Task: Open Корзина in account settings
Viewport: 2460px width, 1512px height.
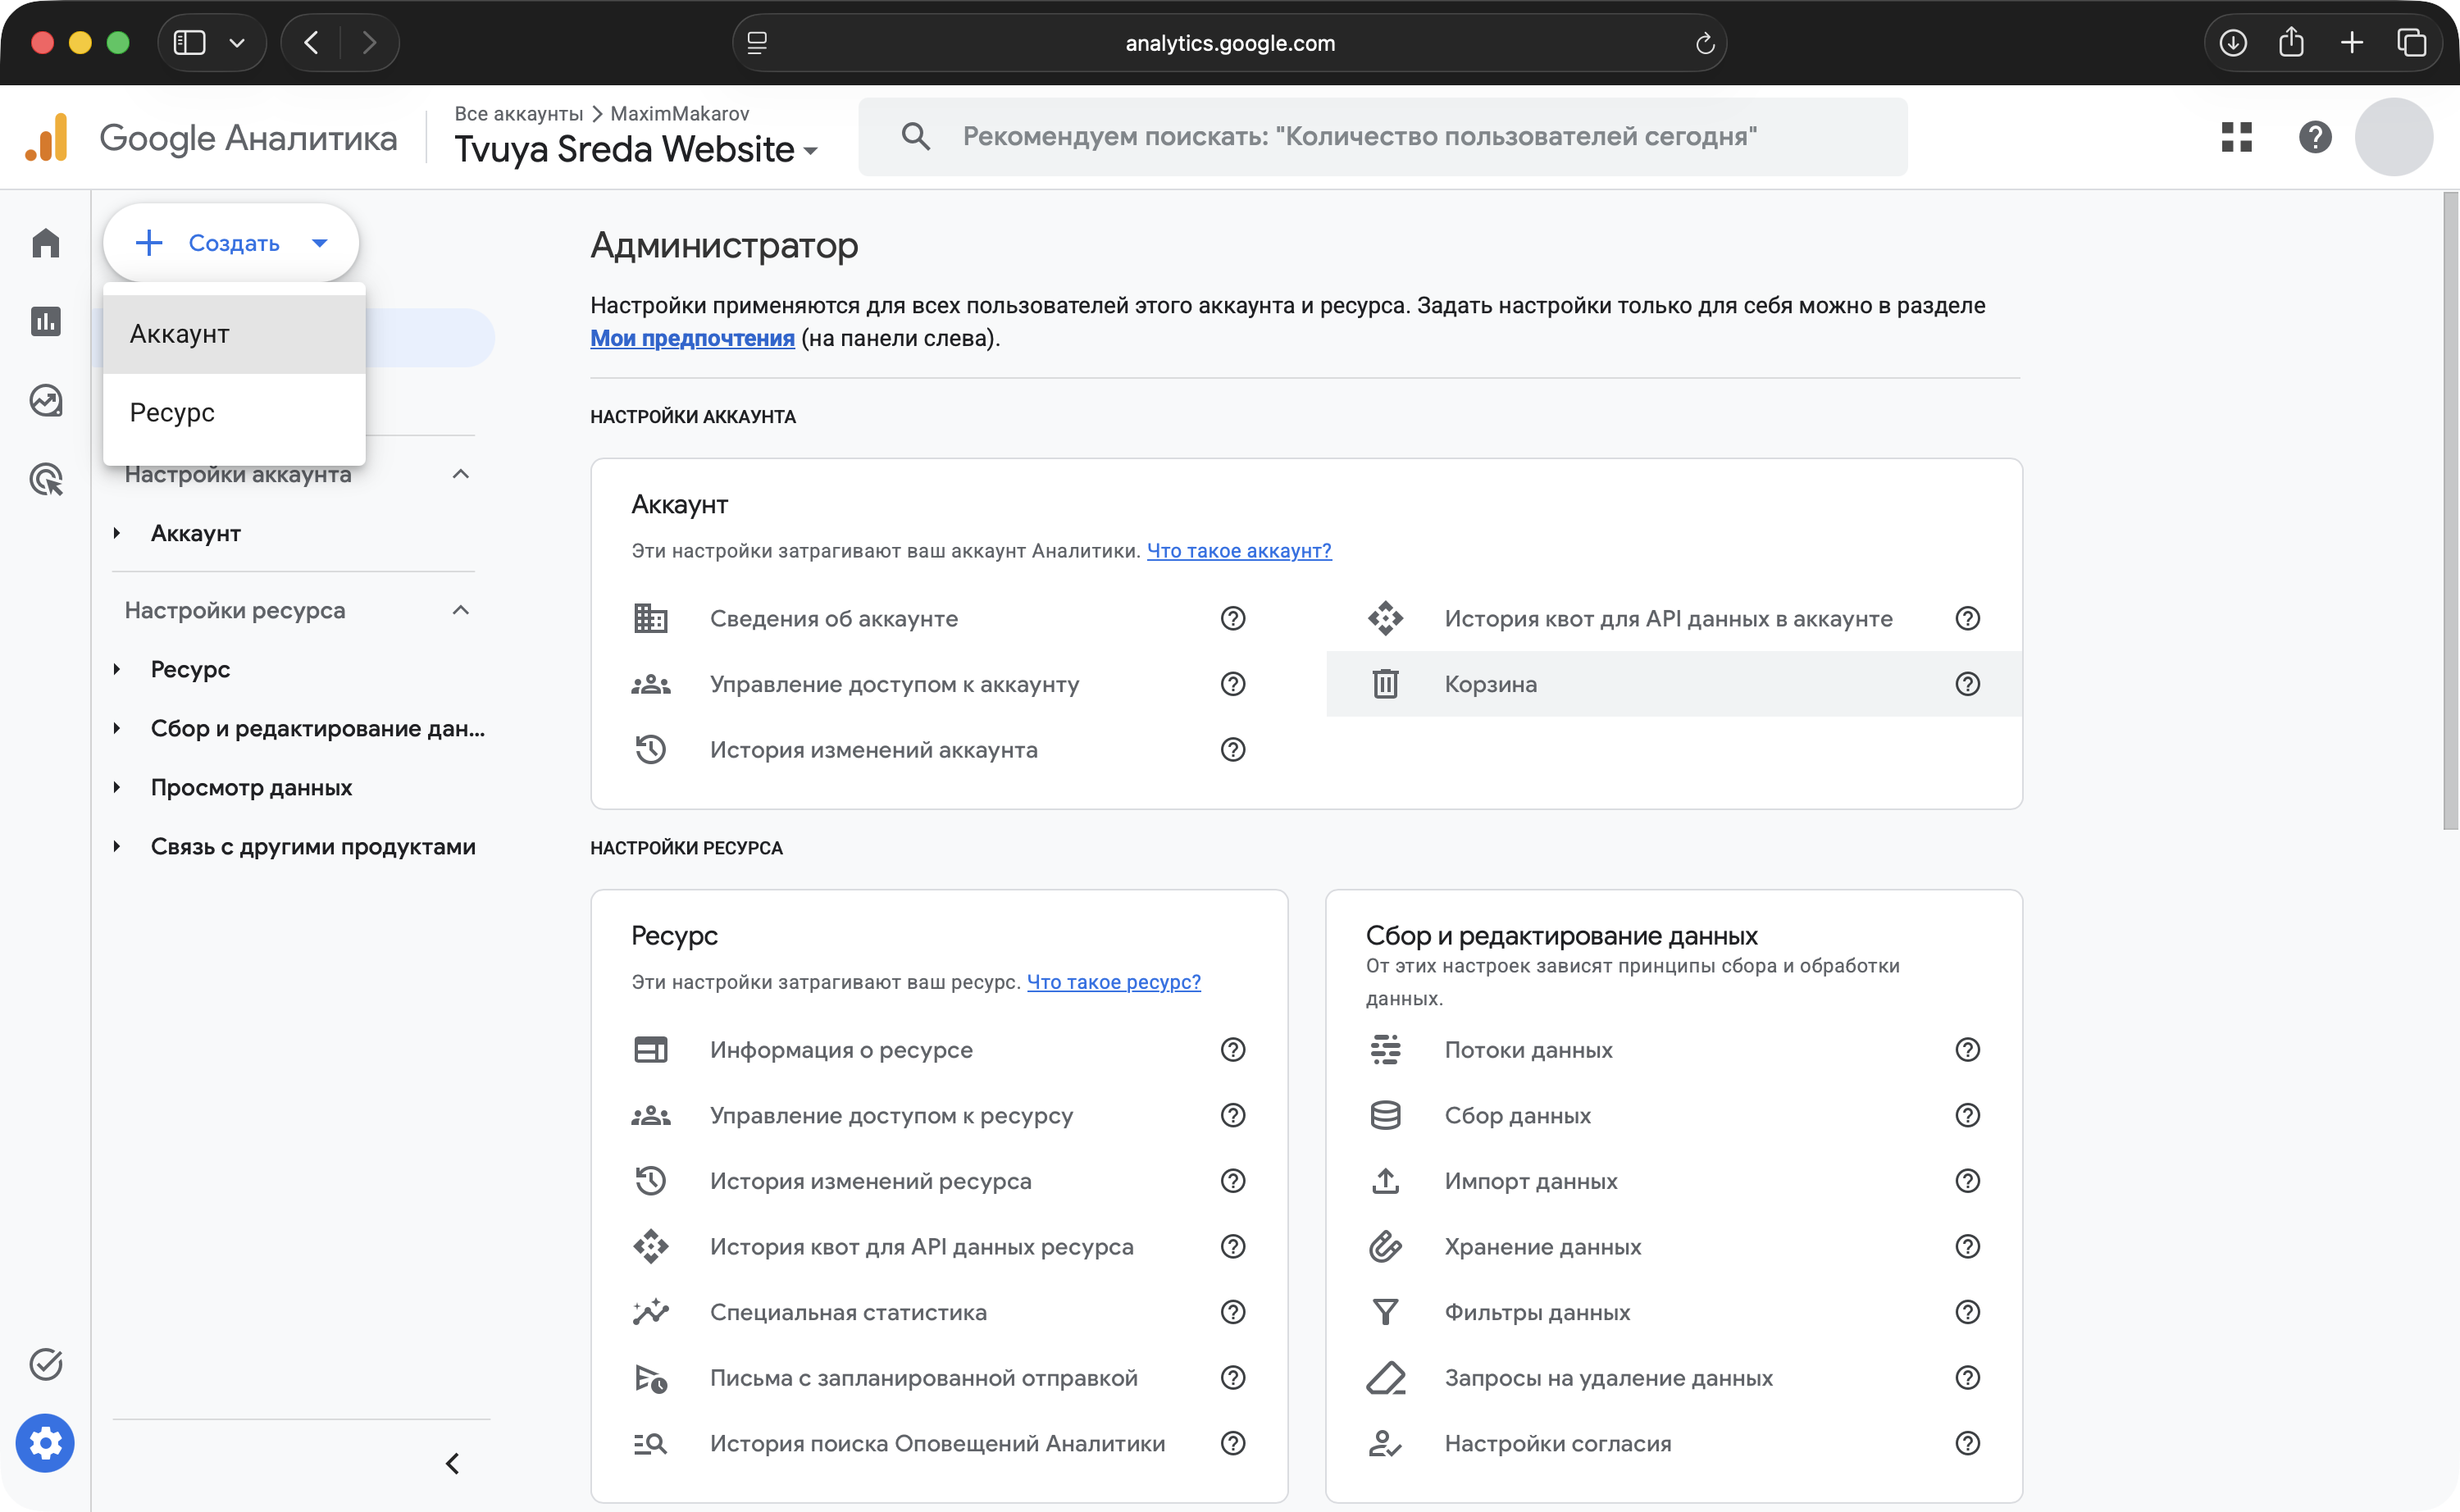Action: coord(1674,684)
